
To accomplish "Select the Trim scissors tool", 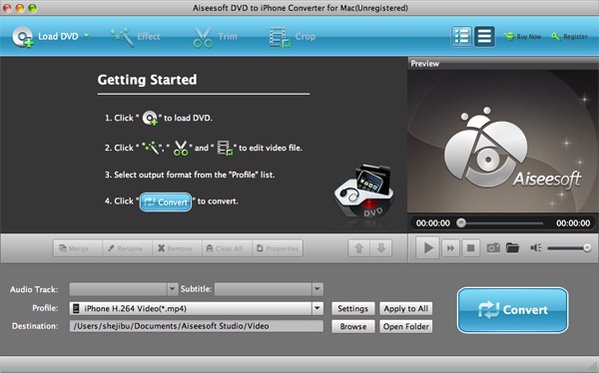I will [203, 37].
